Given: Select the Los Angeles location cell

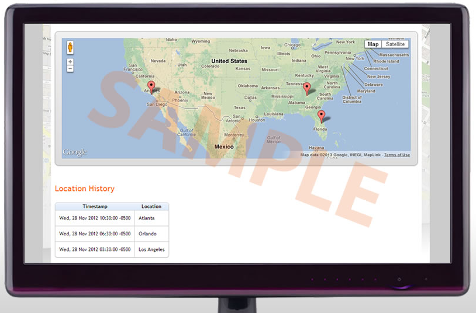Looking at the screenshot, I should click(x=151, y=249).
